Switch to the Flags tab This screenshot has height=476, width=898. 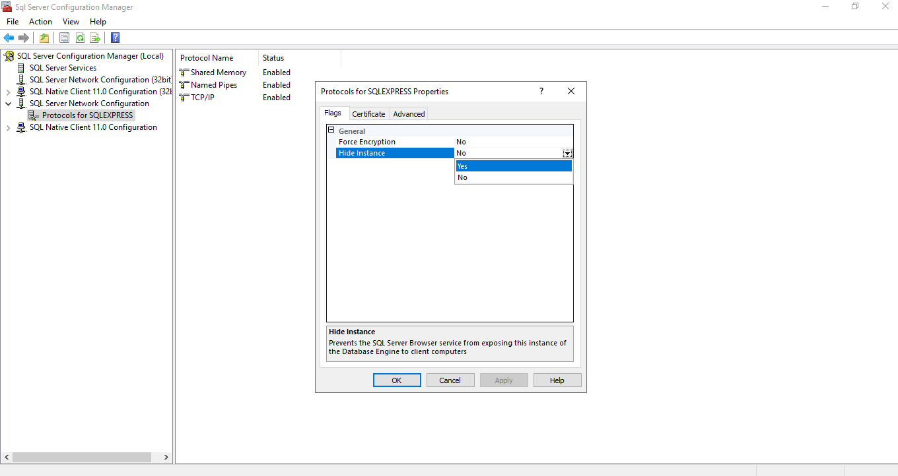tap(333, 113)
